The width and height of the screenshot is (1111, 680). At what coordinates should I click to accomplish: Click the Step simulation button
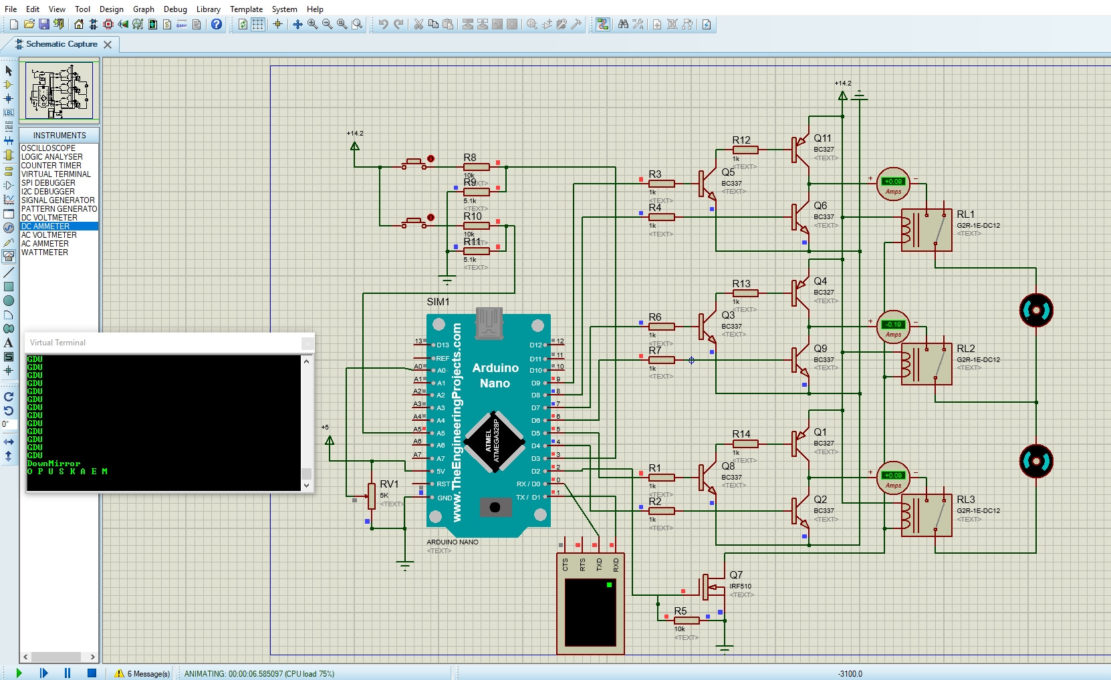(43, 673)
